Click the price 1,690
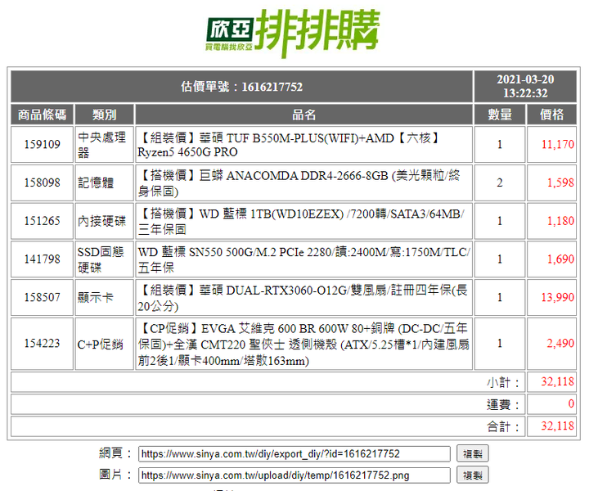Image resolution: width=589 pixels, height=491 pixels. tap(560, 259)
